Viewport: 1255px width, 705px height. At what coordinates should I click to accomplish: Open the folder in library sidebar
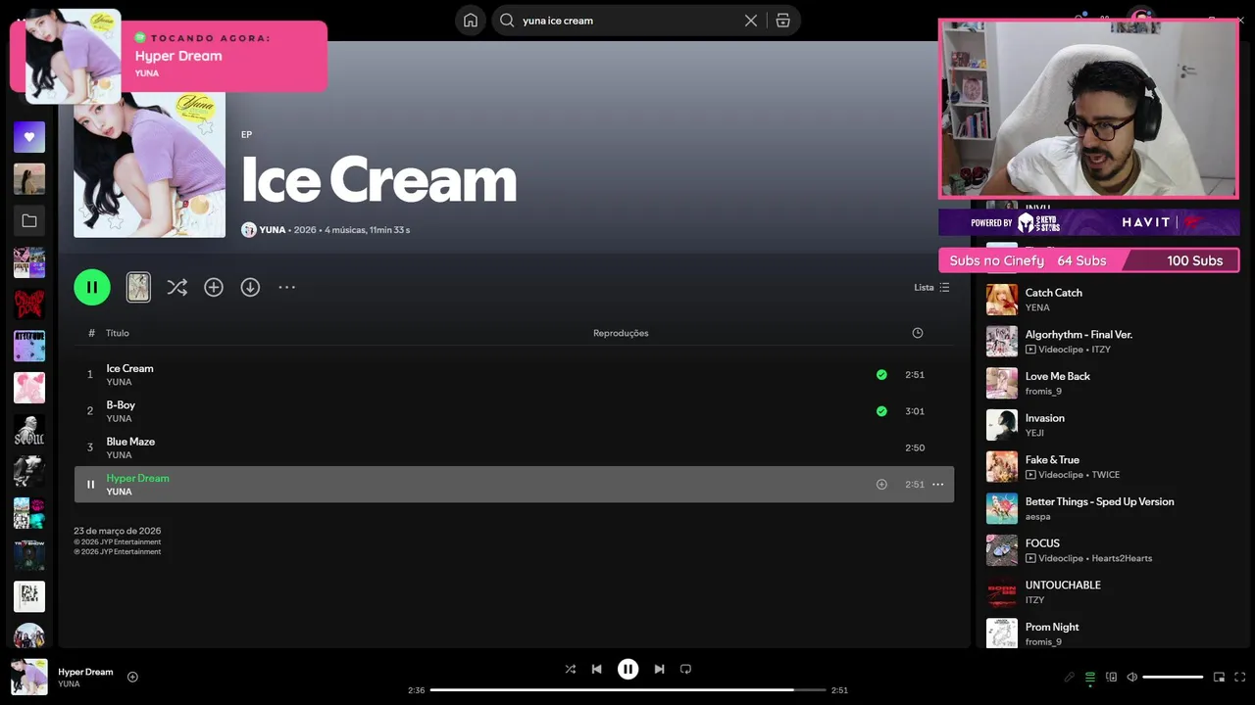29,221
